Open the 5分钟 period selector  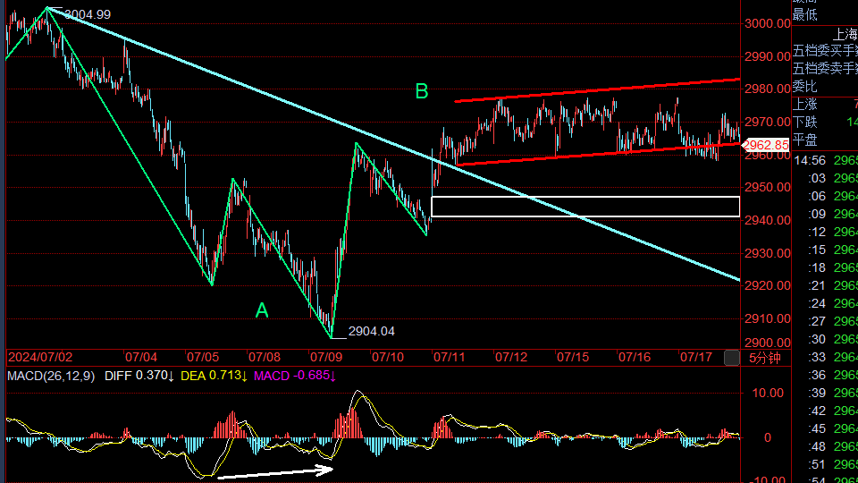coord(765,358)
